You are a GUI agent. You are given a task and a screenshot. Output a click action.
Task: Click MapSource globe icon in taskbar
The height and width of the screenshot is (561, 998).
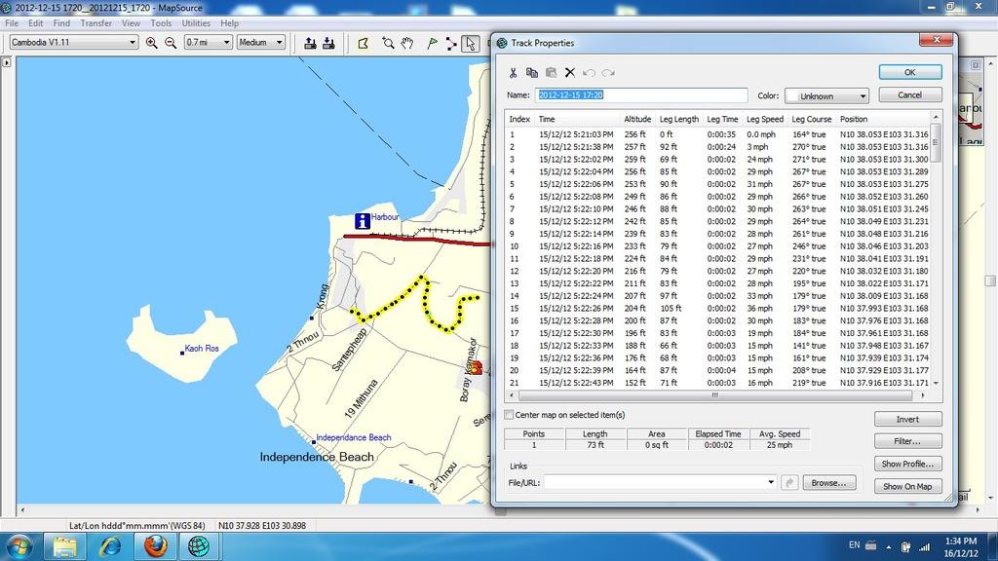pos(199,546)
